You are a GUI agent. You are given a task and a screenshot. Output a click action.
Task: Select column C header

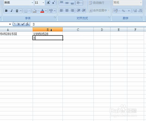tap(78, 30)
